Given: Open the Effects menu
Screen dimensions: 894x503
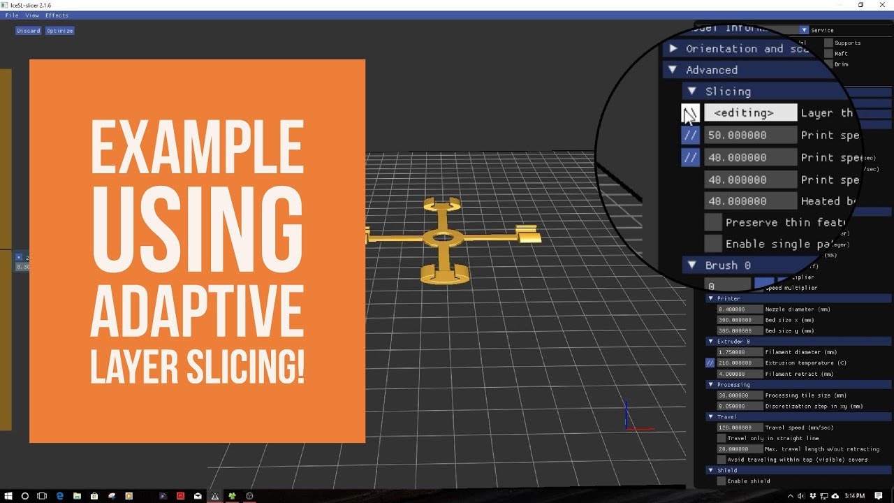Looking at the screenshot, I should click(57, 15).
